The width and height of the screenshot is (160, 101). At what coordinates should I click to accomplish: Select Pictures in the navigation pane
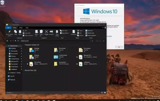(13, 56)
